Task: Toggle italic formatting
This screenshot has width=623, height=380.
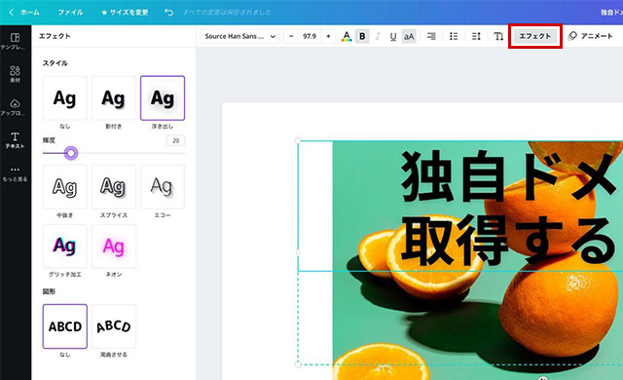Action: click(x=378, y=36)
